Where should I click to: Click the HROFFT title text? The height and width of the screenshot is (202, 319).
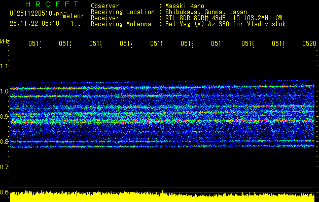click(52, 4)
